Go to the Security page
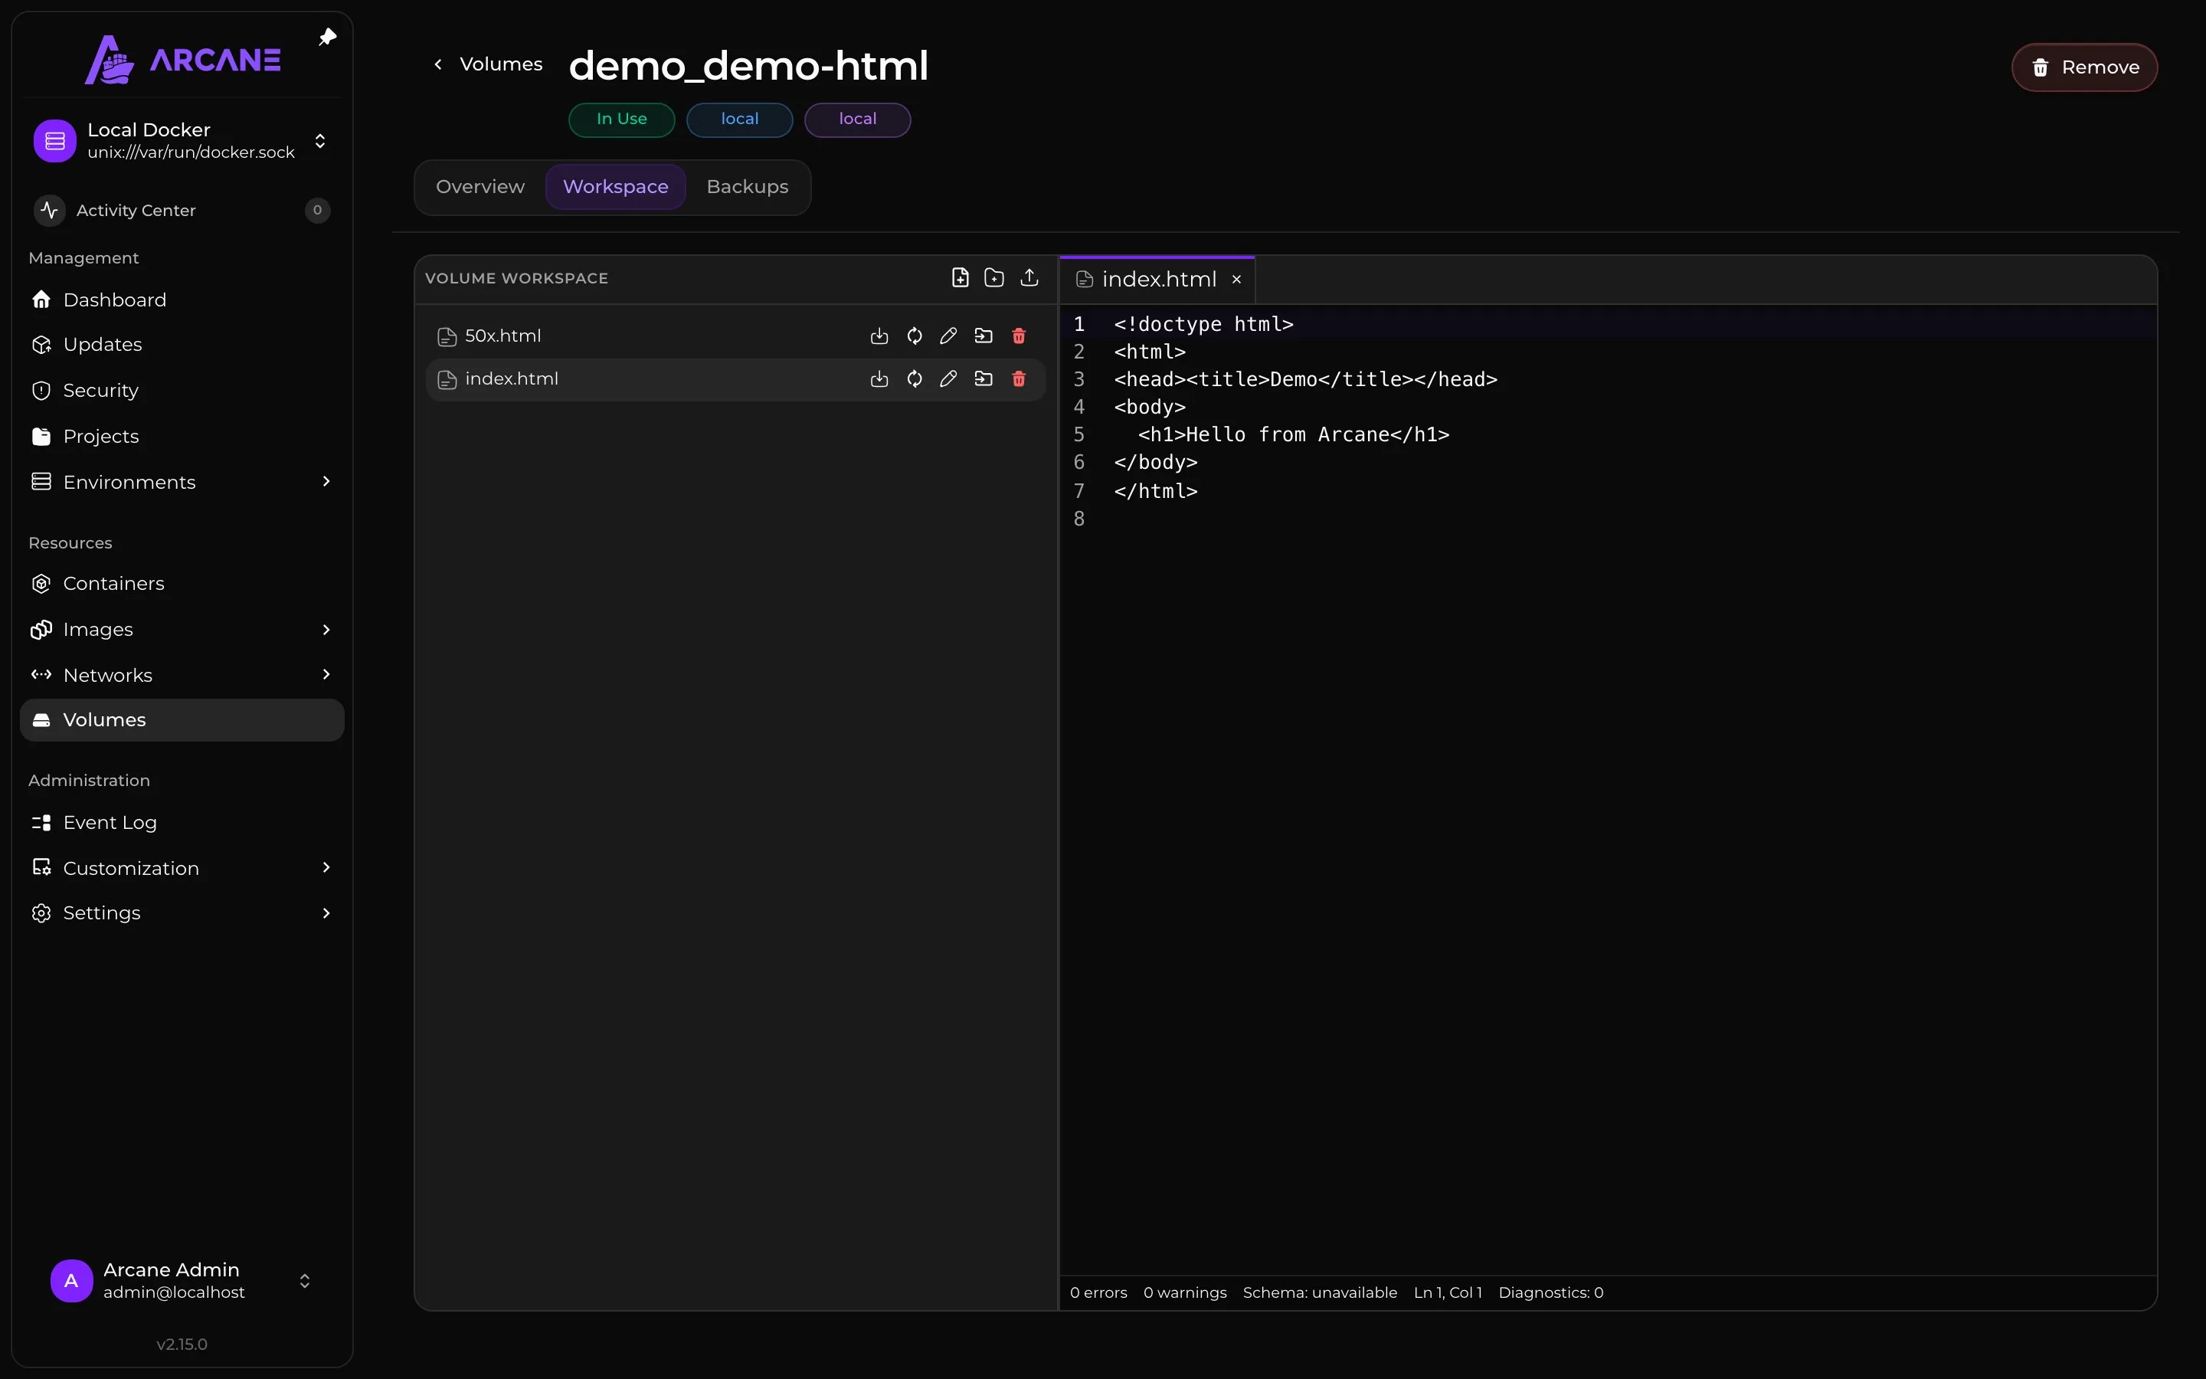The image size is (2206, 1379). point(182,391)
